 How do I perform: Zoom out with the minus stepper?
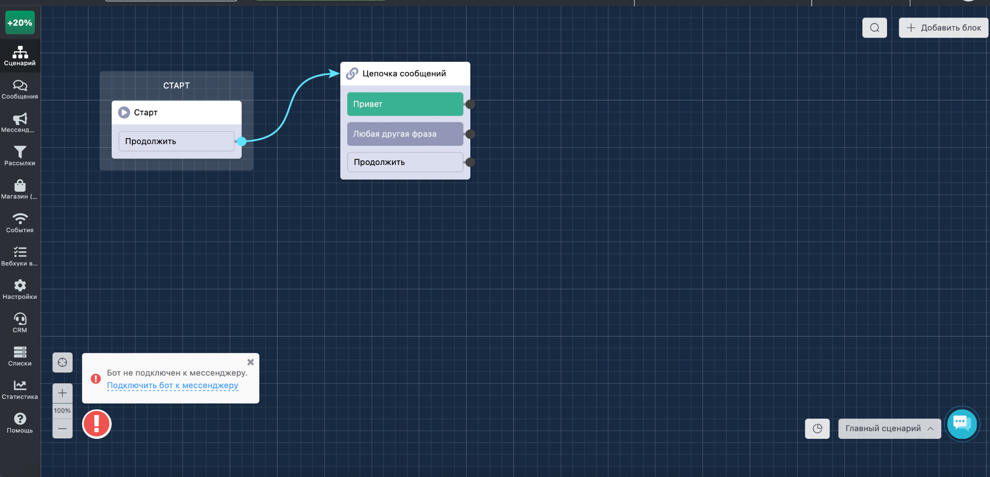click(x=62, y=428)
